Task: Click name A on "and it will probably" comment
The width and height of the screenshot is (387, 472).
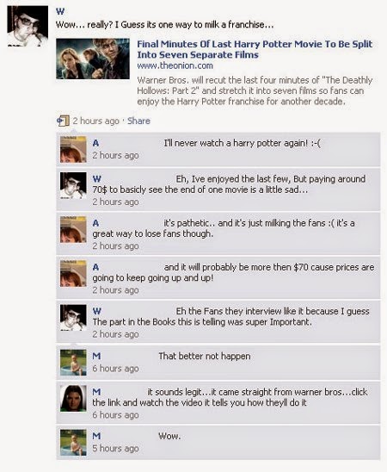Action: 95,267
